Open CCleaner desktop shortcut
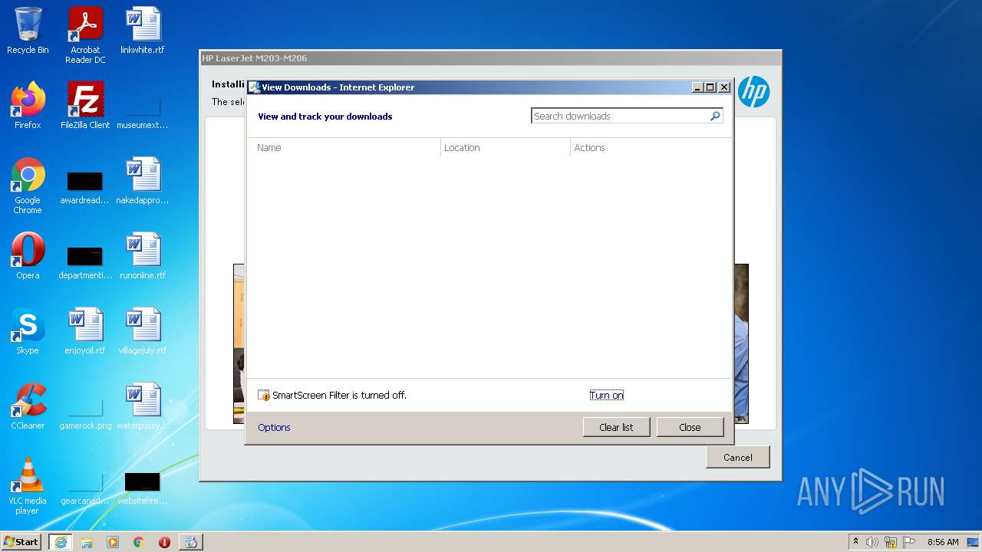This screenshot has height=552, width=982. coord(28,406)
